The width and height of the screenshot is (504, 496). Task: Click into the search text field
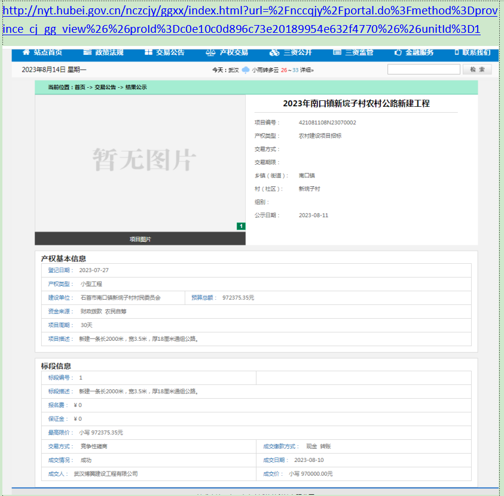click(423, 70)
